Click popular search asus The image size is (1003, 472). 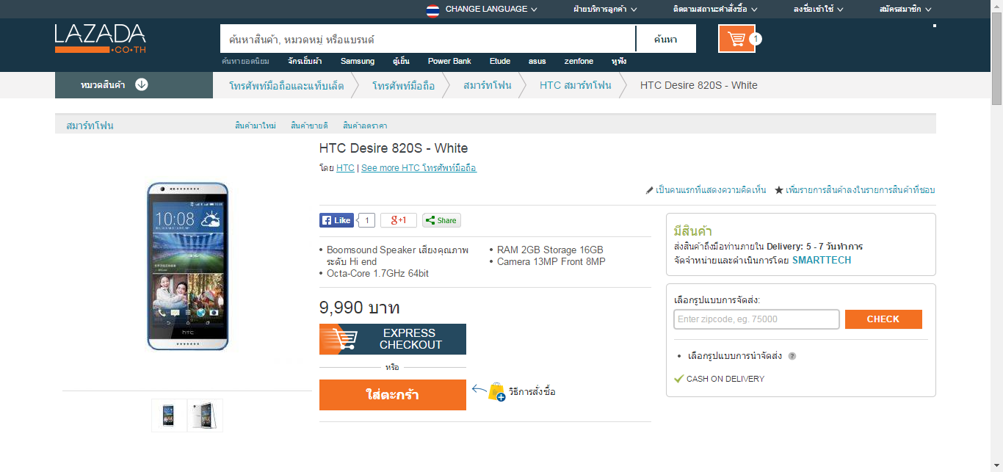pyautogui.click(x=537, y=61)
